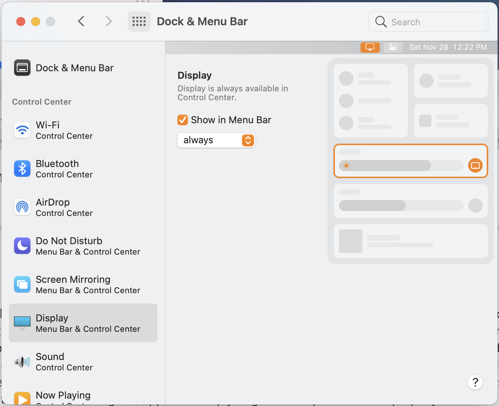Minimize window with the yellow button
This screenshot has width=499, height=406.
tap(36, 22)
